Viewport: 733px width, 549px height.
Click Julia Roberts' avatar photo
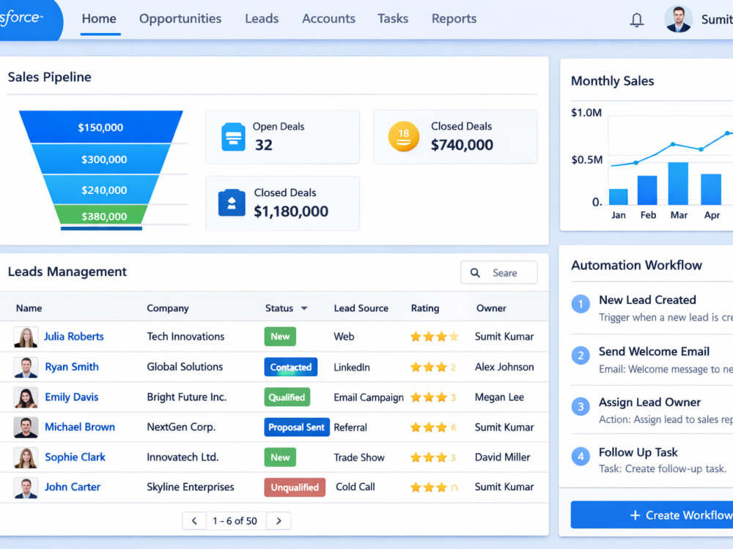pos(26,337)
